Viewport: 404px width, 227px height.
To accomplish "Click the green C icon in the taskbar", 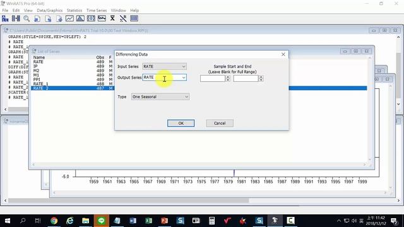I will pos(290,221).
